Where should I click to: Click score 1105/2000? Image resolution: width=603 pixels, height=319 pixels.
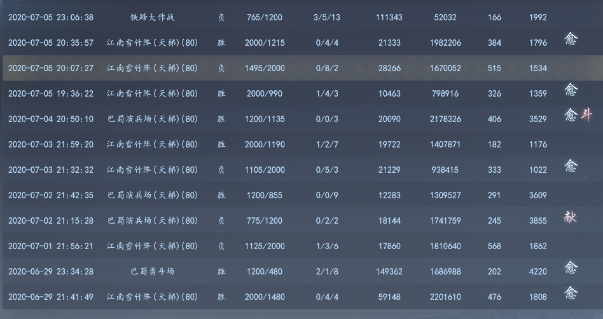click(265, 170)
